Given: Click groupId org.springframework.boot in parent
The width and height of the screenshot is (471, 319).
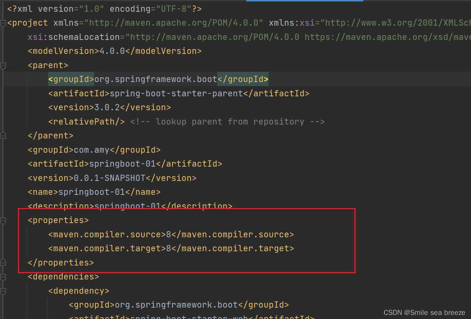Looking at the screenshot, I should (x=158, y=79).
